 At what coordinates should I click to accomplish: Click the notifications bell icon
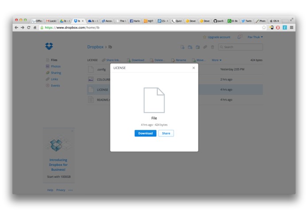pos(239,37)
